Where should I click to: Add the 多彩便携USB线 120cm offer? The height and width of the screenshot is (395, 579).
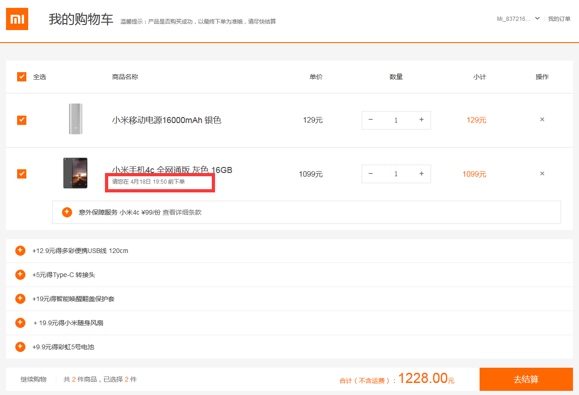coord(20,251)
